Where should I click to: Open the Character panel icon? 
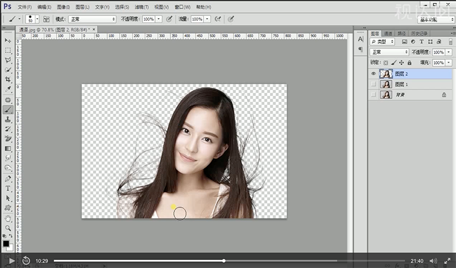(361, 39)
